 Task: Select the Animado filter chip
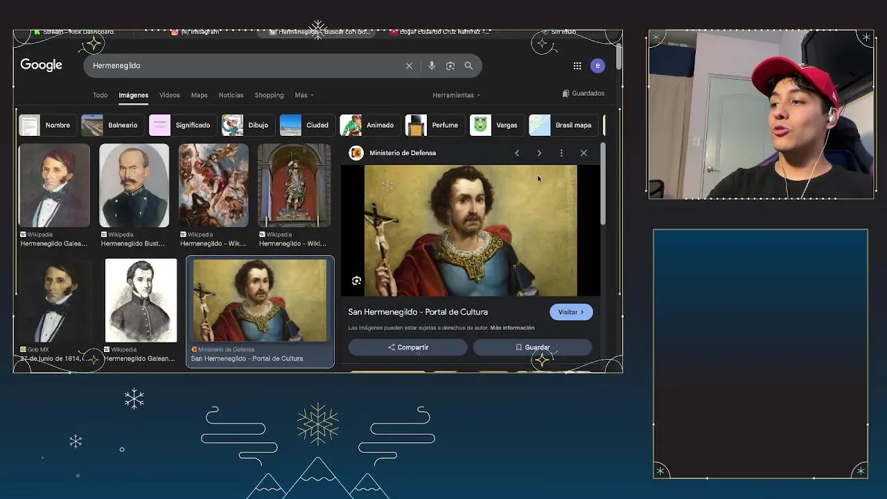coord(369,125)
